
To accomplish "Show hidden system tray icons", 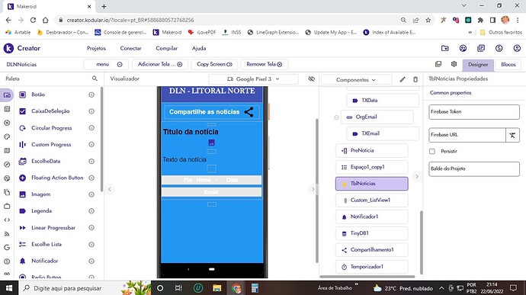I will coord(441,288).
